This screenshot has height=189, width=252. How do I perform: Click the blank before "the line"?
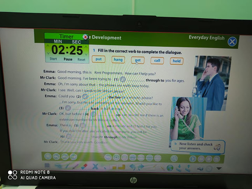coord(98,98)
